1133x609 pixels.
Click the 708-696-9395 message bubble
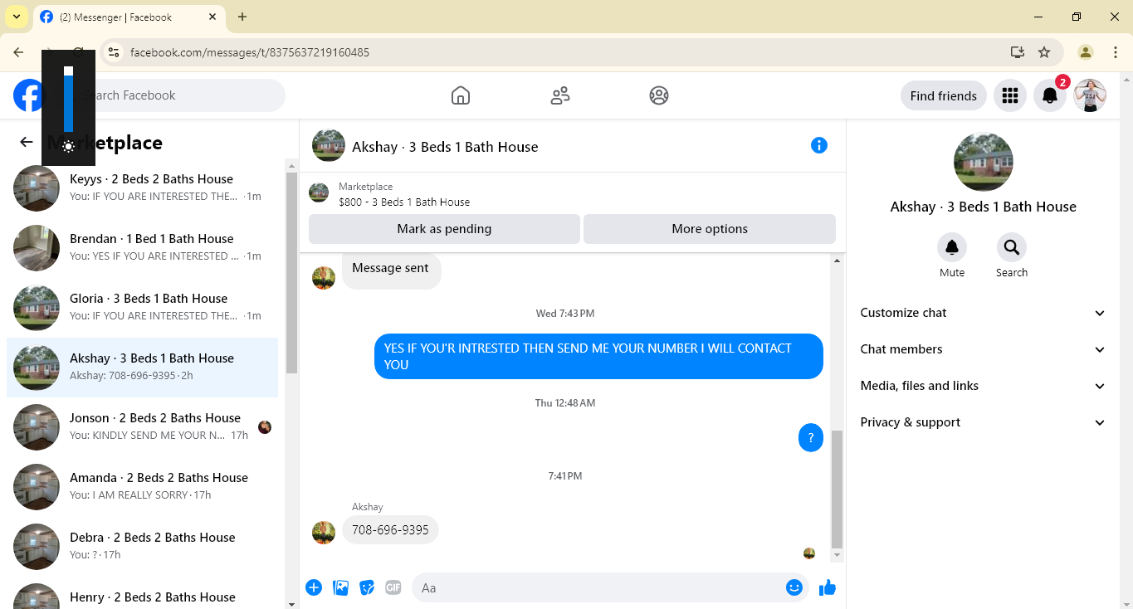(x=390, y=530)
